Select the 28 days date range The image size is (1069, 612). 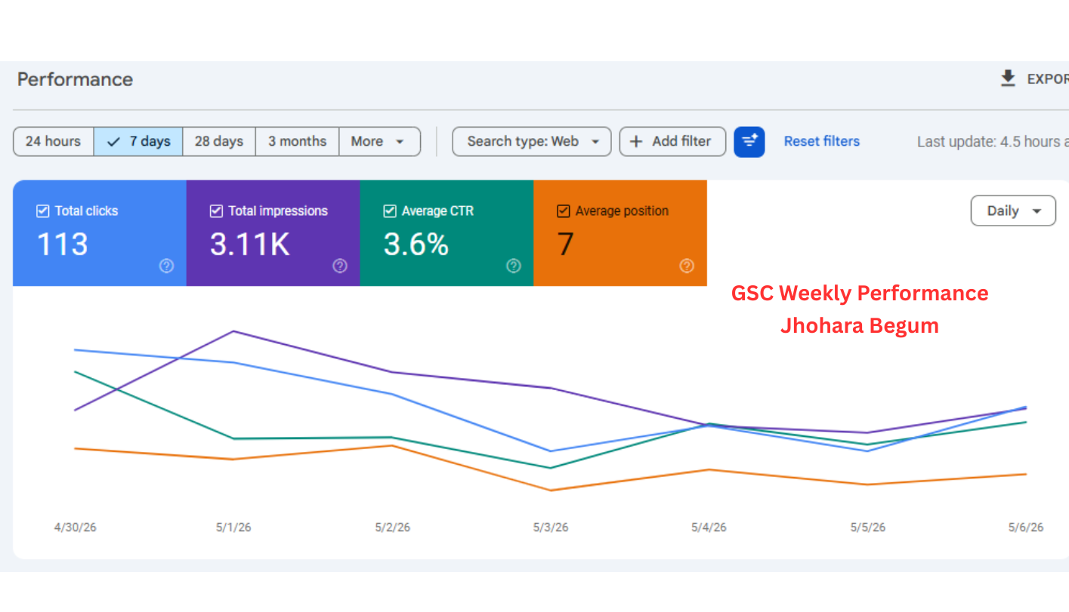coord(219,141)
